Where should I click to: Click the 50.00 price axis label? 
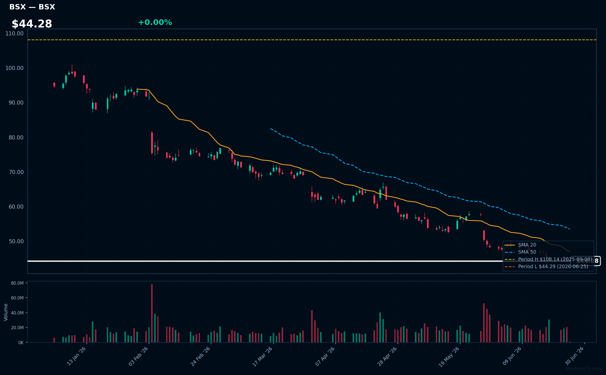[16, 241]
